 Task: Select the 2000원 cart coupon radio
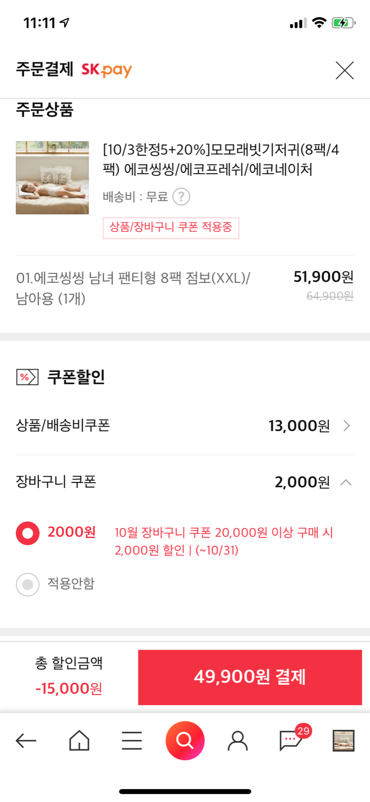click(x=28, y=533)
